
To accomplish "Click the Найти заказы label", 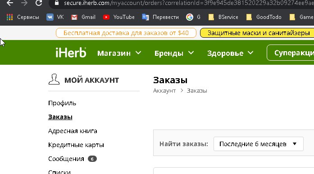I will pos(184,144).
